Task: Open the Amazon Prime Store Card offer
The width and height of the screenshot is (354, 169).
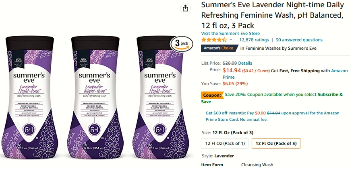Action: click(273, 116)
